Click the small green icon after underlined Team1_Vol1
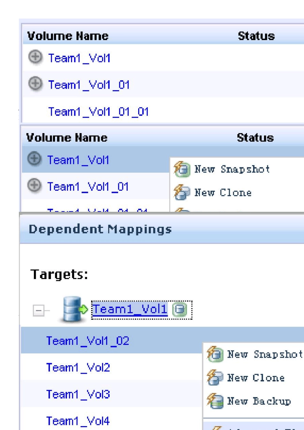The height and width of the screenshot is (430, 304). pyautogui.click(x=180, y=310)
